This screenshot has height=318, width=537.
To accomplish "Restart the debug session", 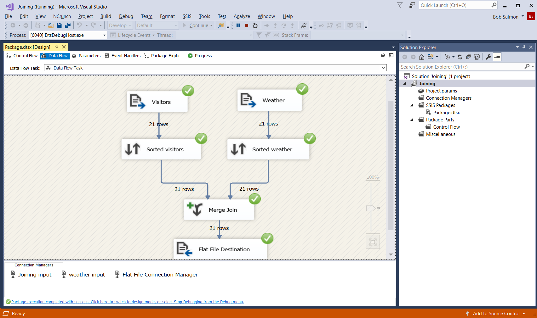I will (x=255, y=25).
